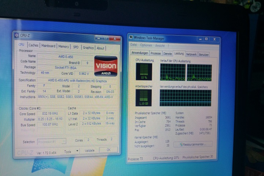Open the Ansicht menu

pyautogui.click(x=160, y=45)
